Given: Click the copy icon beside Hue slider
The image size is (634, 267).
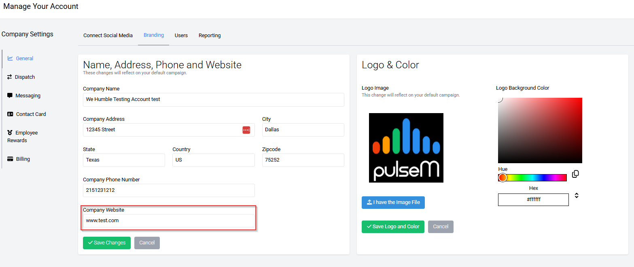Looking at the screenshot, I should pyautogui.click(x=575, y=174).
